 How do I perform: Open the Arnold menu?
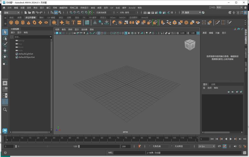click(x=132, y=8)
